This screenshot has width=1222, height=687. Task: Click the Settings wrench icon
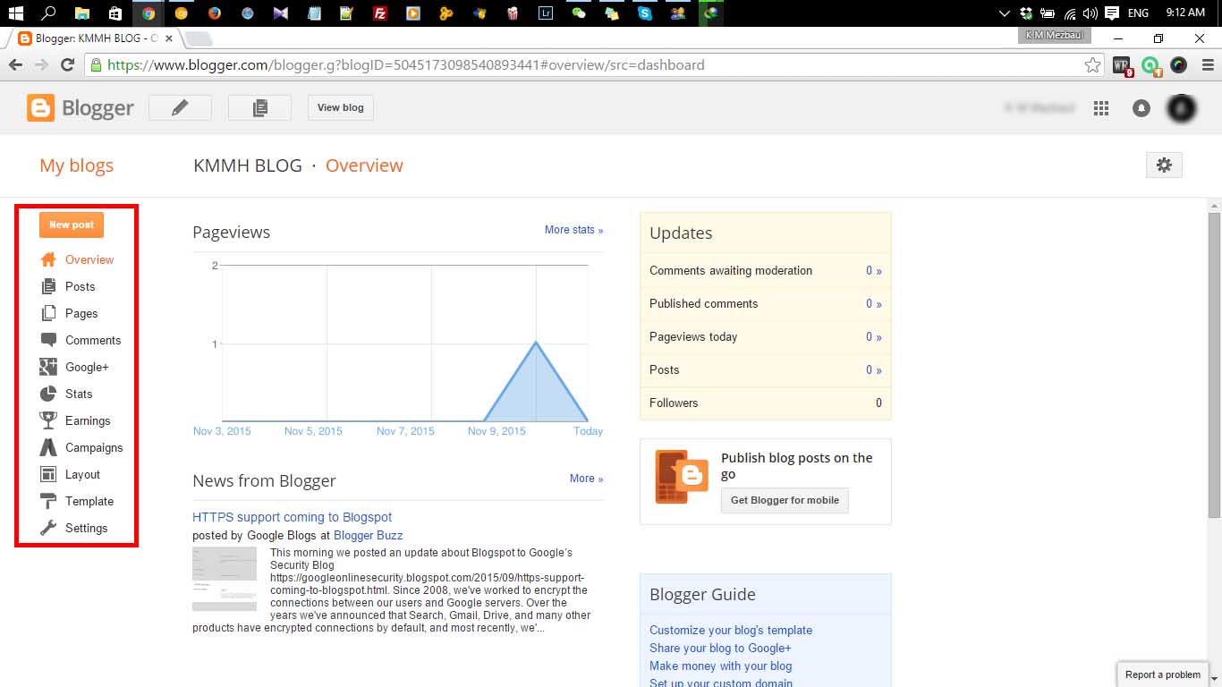tap(48, 528)
